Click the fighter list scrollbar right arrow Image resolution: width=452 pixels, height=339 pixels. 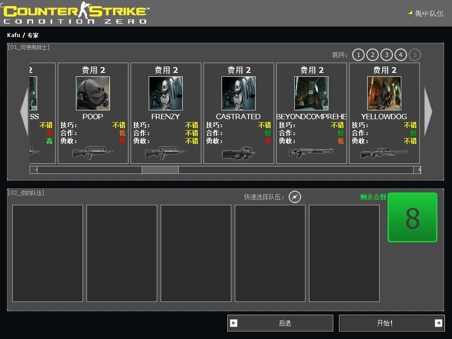point(417,170)
